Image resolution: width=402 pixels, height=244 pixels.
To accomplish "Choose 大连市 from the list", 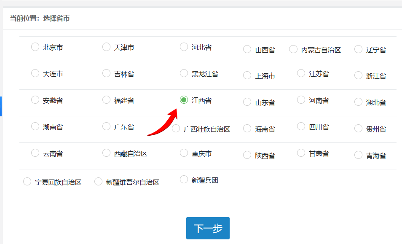I will (x=35, y=73).
